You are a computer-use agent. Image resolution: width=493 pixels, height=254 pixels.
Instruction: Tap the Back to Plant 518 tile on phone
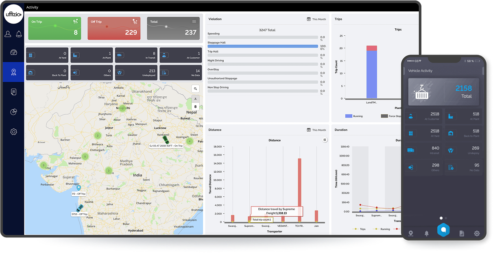463,133
